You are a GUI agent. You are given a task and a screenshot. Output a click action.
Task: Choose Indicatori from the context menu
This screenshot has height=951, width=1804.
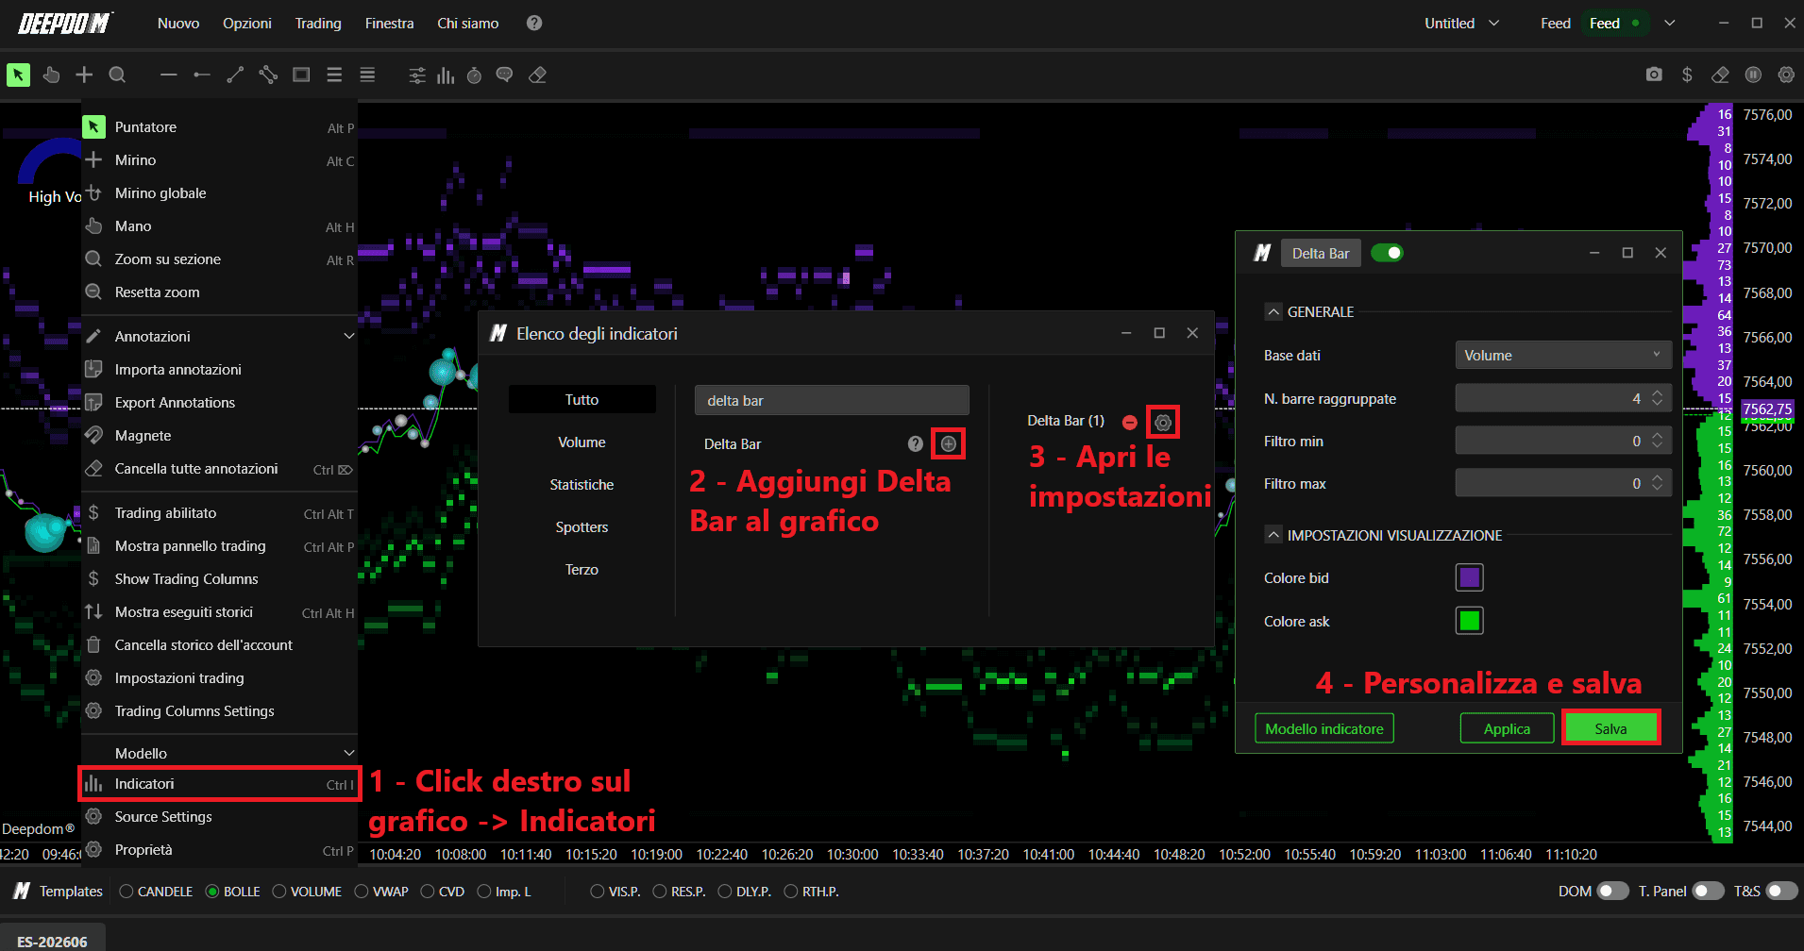point(219,784)
